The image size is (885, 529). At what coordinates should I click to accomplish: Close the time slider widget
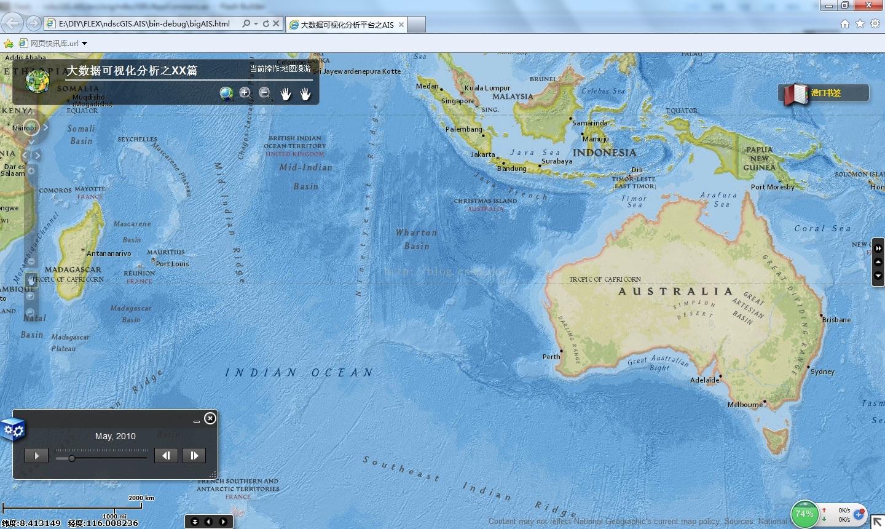point(210,418)
